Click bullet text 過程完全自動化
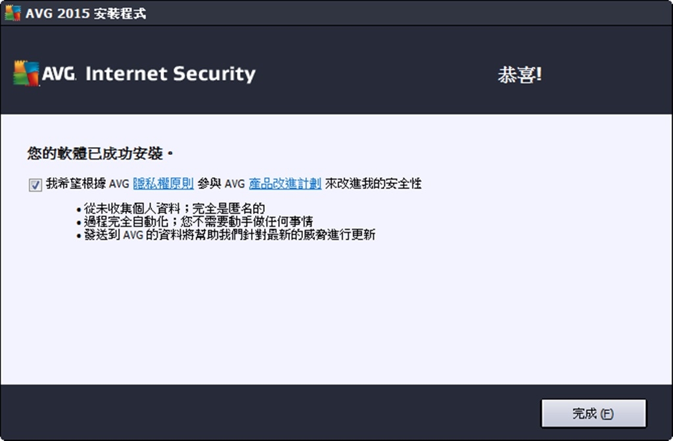This screenshot has width=673, height=441. [x=126, y=222]
